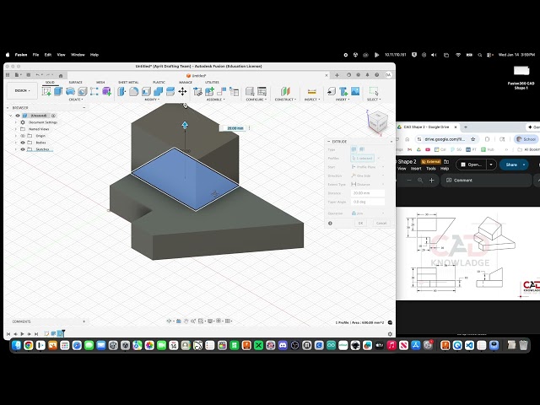This screenshot has width=540, height=405.
Task: Click the ViewCube in the viewport corner
Action: (x=378, y=121)
